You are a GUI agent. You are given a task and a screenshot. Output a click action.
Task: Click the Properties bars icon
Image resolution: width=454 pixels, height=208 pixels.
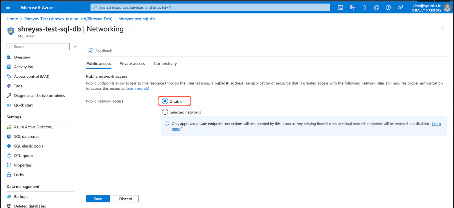click(x=9, y=165)
